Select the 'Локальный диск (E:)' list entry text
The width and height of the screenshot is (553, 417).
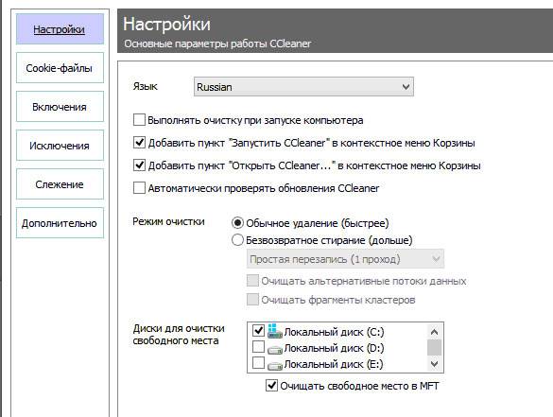tap(334, 364)
